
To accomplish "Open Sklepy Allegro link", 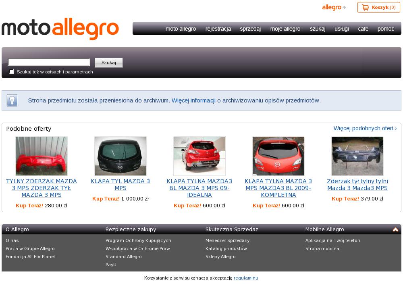I will [220, 257].
